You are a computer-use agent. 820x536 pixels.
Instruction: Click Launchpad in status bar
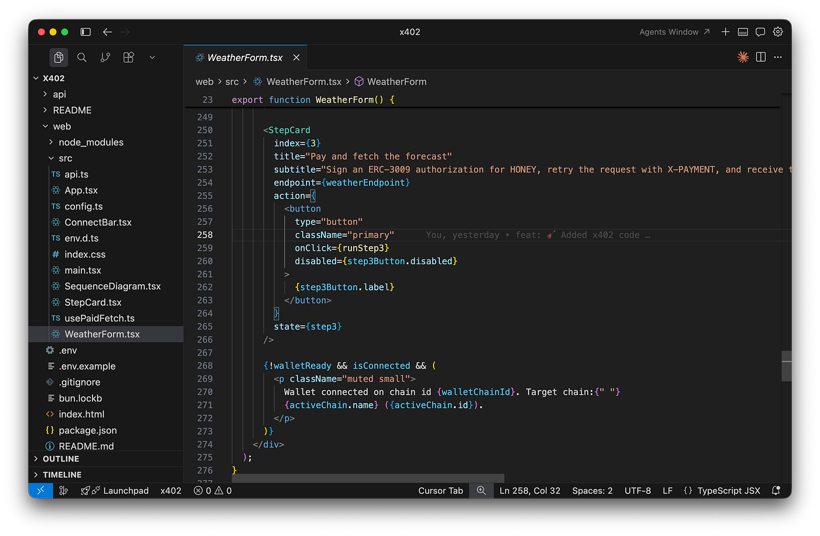click(x=115, y=490)
